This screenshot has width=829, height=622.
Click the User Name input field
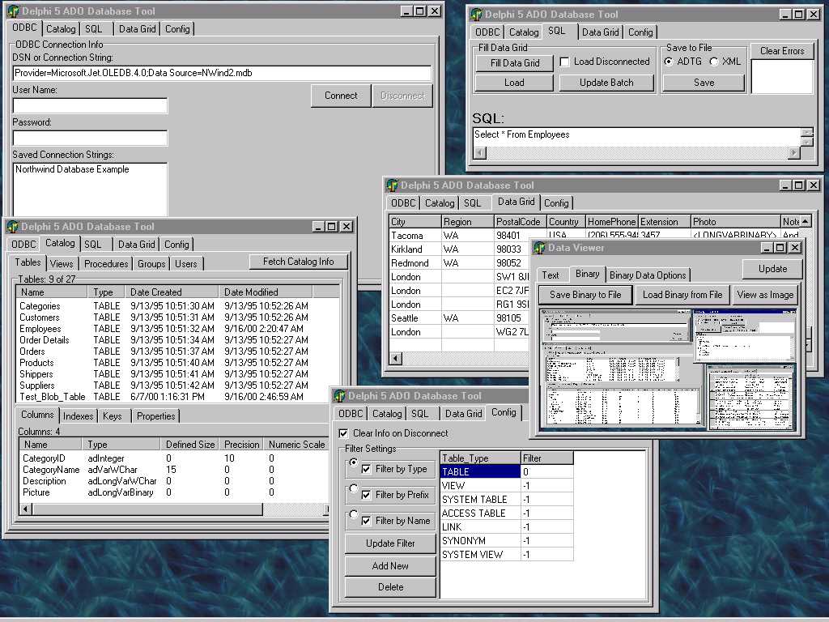point(90,106)
